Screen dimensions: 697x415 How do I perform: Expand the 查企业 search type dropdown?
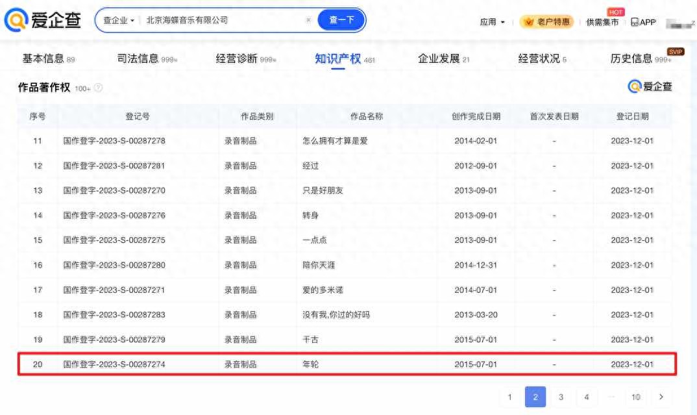point(119,20)
